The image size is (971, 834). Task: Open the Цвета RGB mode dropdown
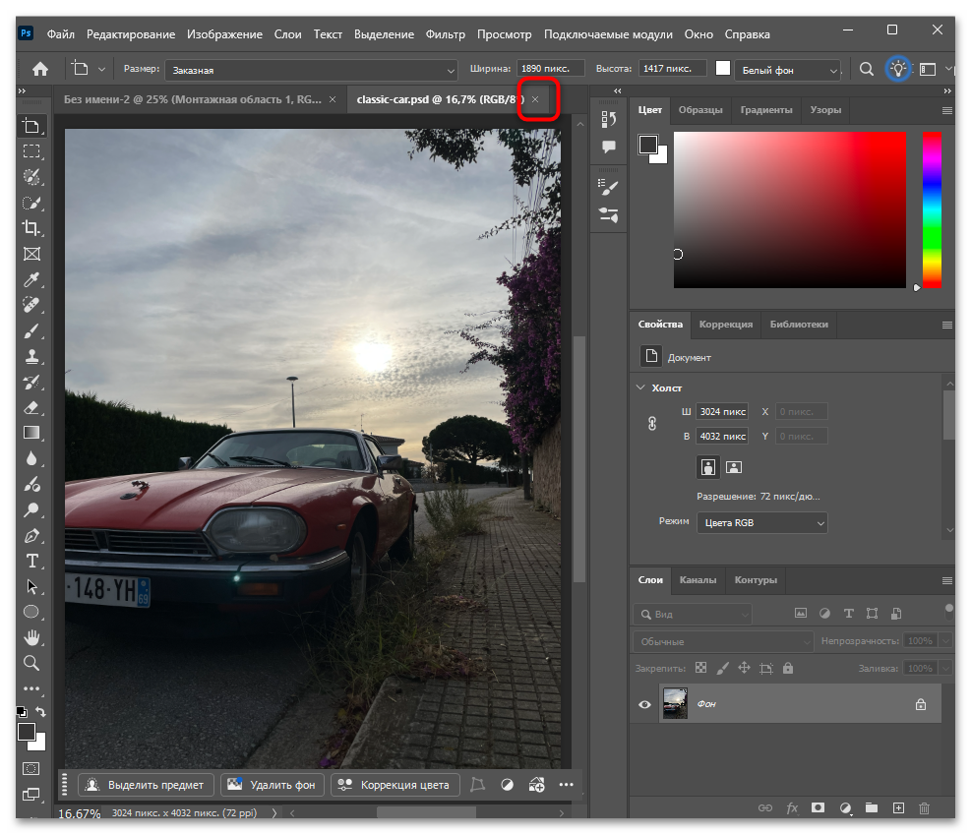tap(761, 523)
